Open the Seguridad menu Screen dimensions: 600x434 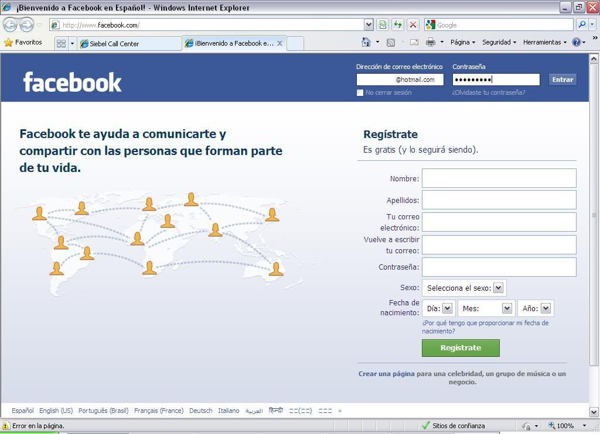click(x=499, y=42)
